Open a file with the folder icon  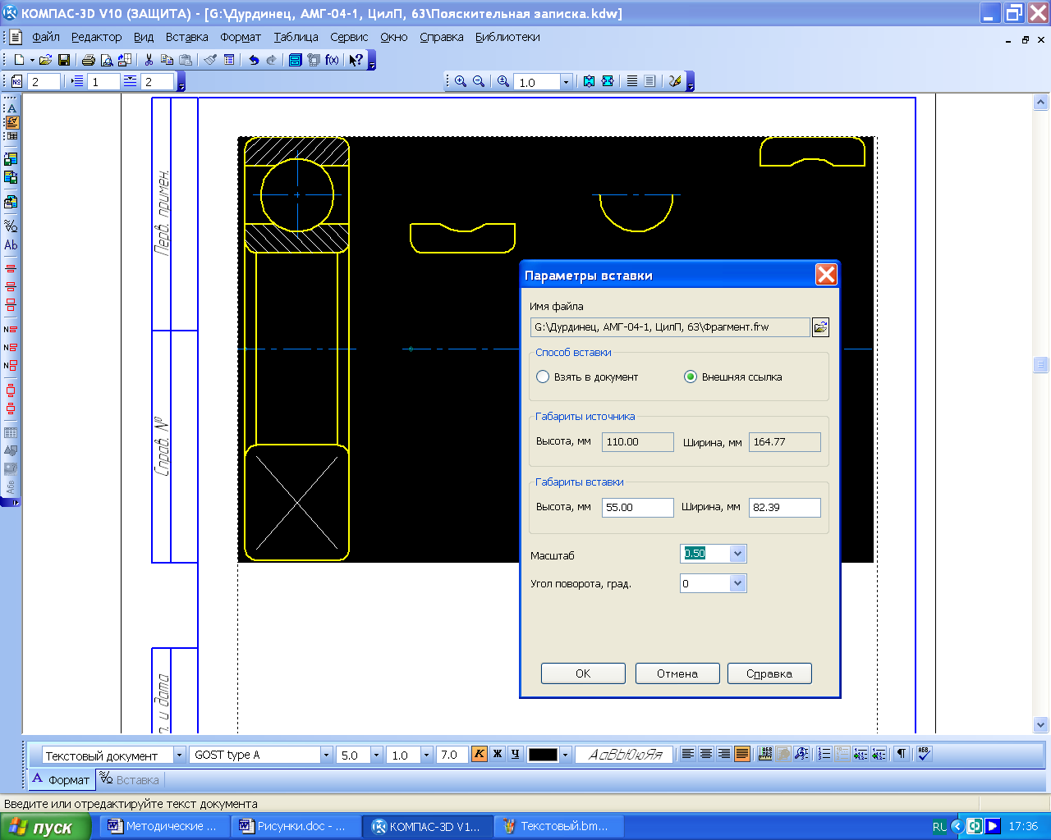(46, 60)
